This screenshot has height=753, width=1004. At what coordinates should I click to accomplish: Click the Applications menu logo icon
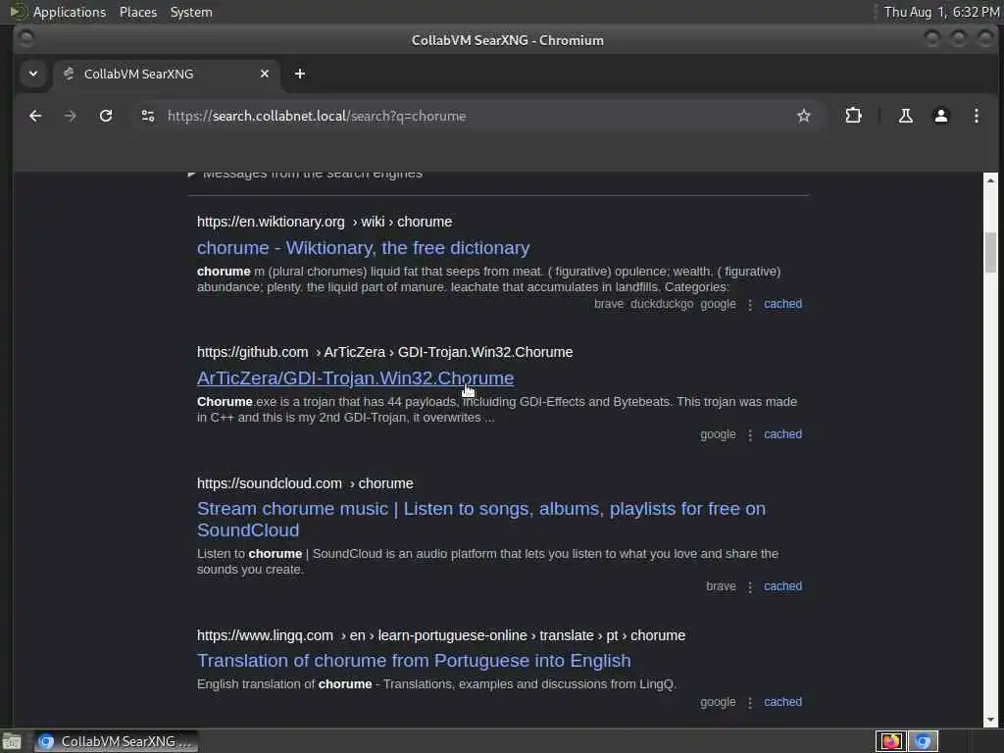pos(18,12)
